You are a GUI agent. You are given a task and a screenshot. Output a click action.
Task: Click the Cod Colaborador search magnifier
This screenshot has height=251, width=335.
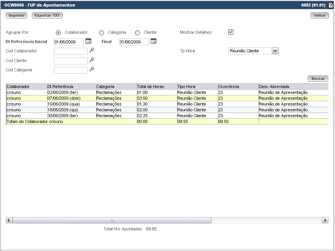point(92,50)
